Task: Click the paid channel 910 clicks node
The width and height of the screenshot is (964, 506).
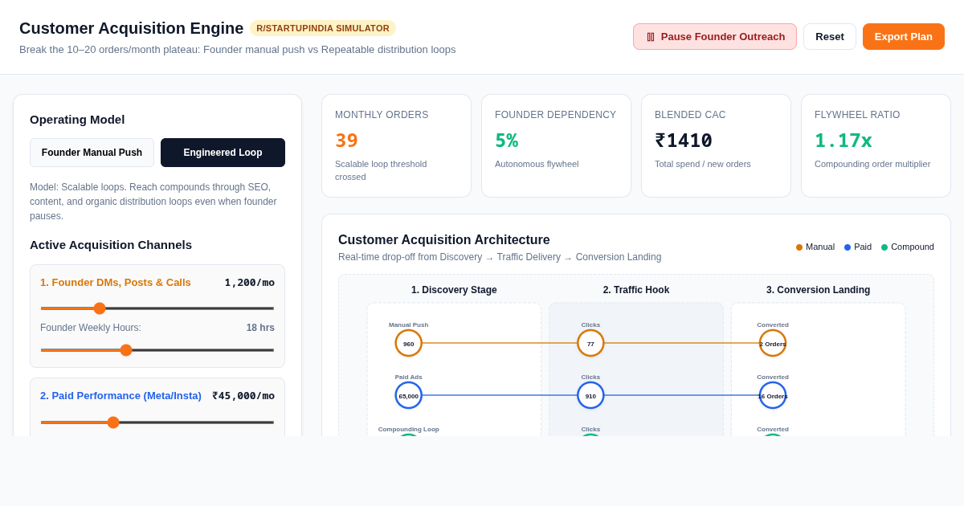Action: 590,395
